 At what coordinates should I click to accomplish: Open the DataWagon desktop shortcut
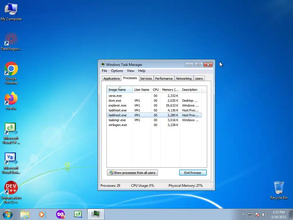pos(11,42)
